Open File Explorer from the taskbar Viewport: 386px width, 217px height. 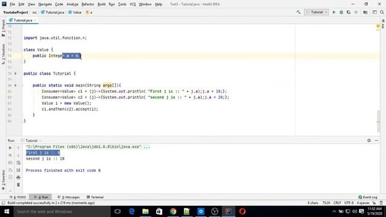[145, 212]
